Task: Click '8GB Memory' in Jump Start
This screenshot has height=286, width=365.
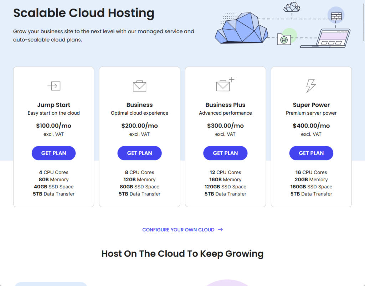Action: tap(53, 180)
